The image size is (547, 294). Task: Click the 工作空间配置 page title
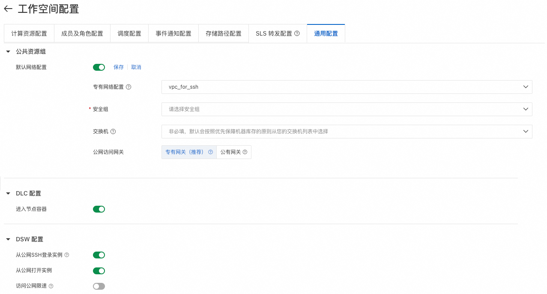point(48,9)
